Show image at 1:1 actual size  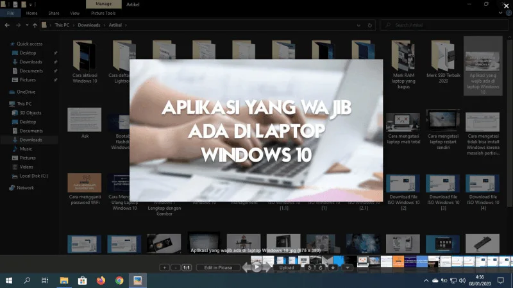(187, 267)
